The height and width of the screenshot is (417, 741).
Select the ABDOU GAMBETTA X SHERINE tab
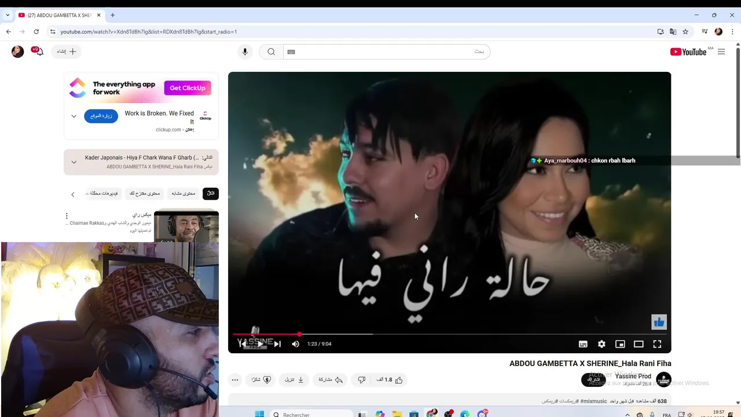click(60, 15)
